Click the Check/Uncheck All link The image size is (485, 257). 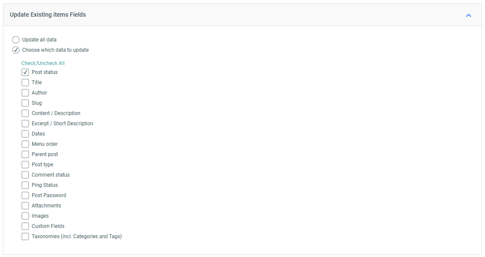click(x=43, y=63)
